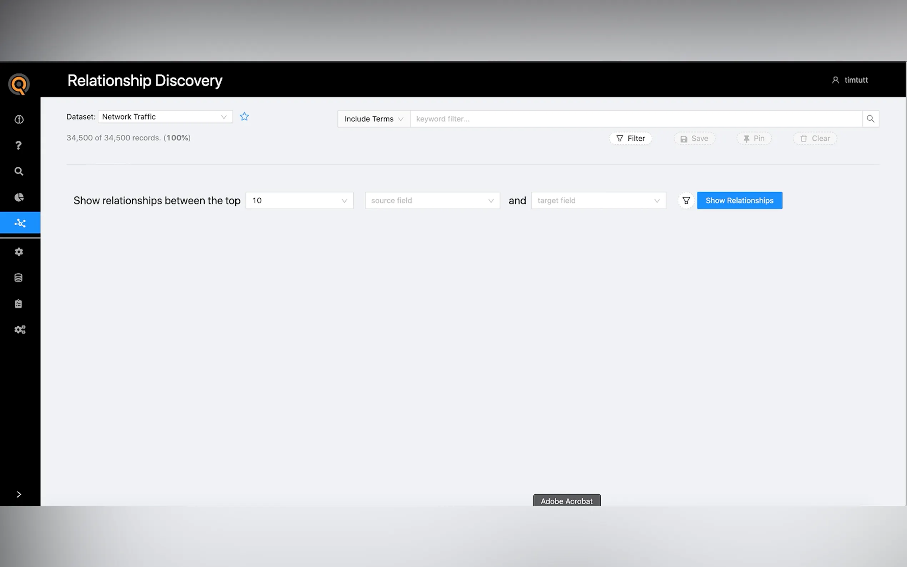The image size is (907, 567).
Task: Click into the keyword filter field
Action: pos(636,119)
